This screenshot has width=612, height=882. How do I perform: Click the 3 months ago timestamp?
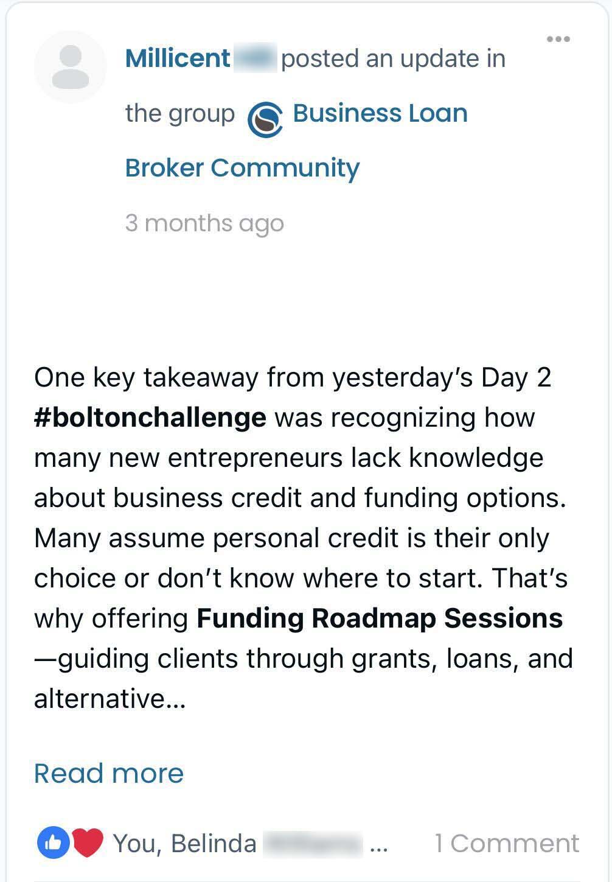click(x=204, y=223)
